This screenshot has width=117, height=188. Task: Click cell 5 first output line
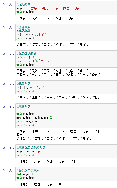pyautogui.click(x=60, y=131)
